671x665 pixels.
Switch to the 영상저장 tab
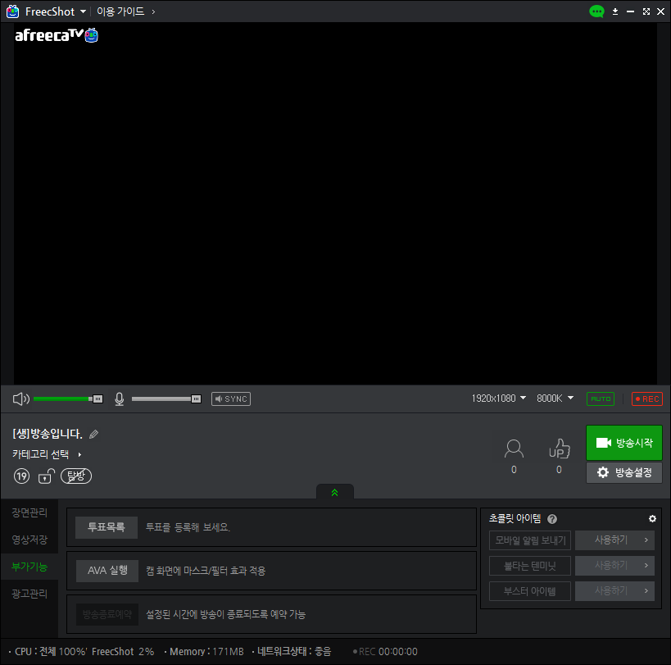[29, 540]
